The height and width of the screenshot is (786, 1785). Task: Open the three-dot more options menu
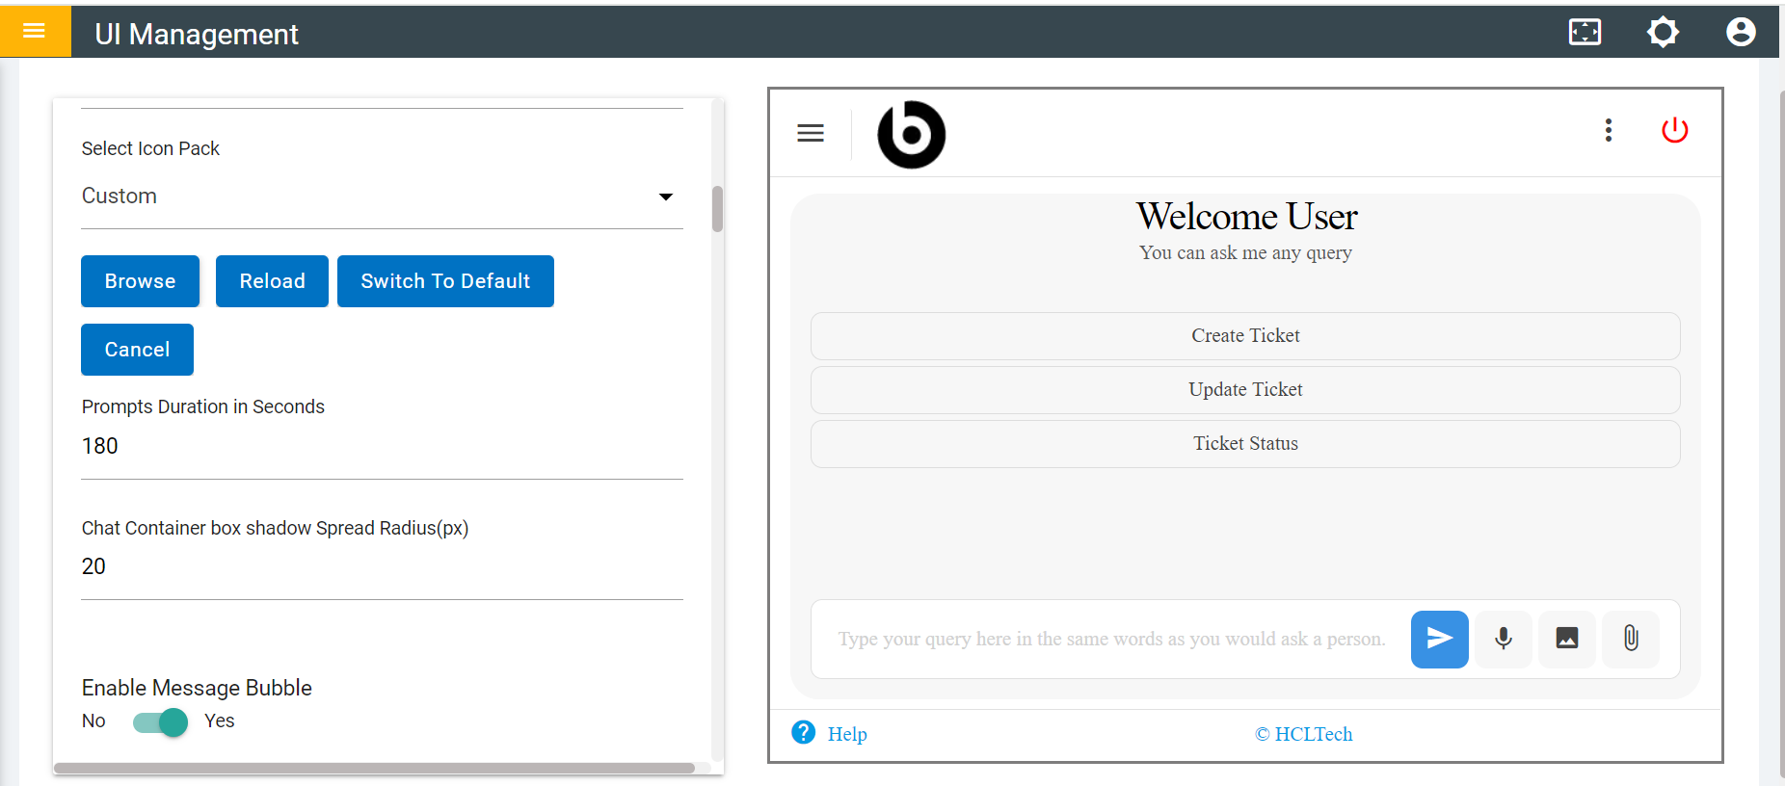point(1608,130)
